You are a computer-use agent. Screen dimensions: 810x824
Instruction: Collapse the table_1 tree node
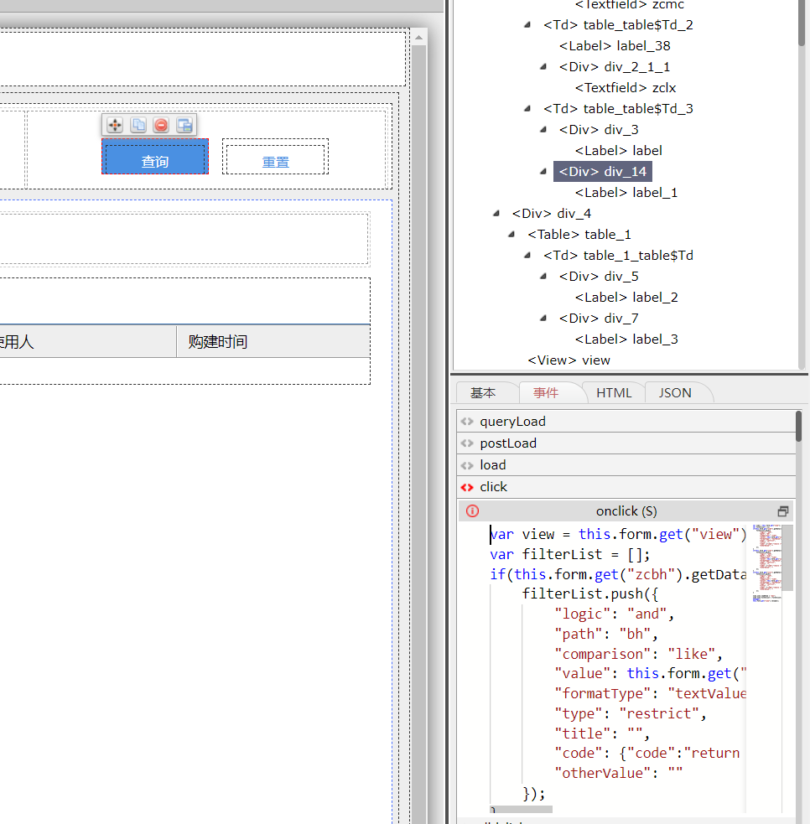511,234
